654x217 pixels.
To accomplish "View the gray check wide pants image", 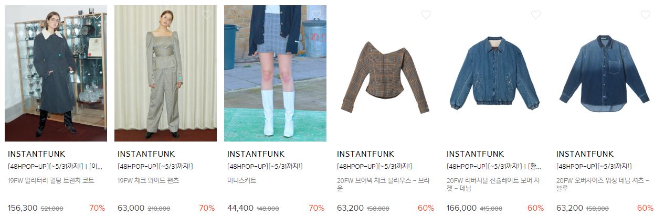I will (165, 73).
